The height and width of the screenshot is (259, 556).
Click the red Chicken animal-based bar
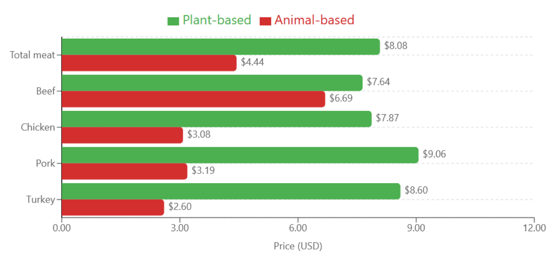(122, 135)
